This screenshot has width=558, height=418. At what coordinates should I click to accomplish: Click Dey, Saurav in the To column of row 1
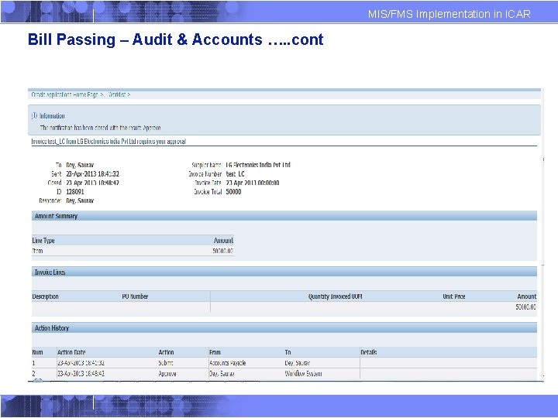[297, 363]
